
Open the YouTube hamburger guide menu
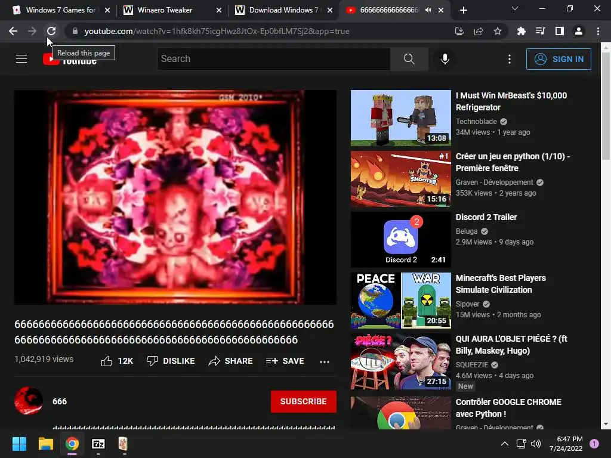21,59
